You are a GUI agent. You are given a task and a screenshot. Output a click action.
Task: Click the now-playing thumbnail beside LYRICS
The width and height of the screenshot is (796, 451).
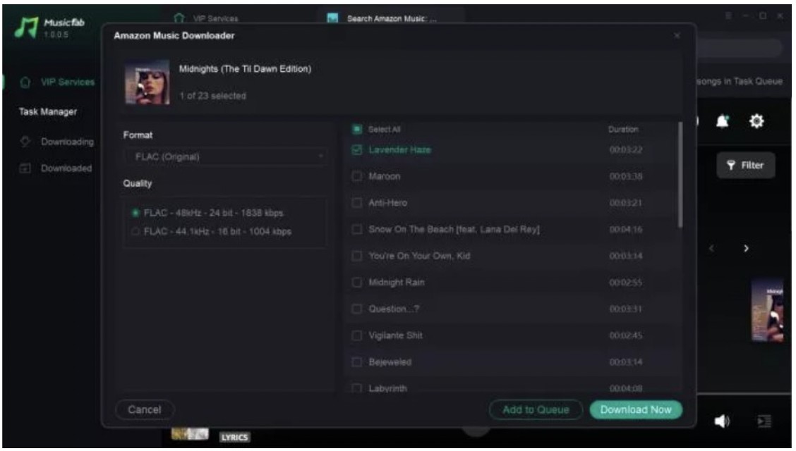click(189, 434)
